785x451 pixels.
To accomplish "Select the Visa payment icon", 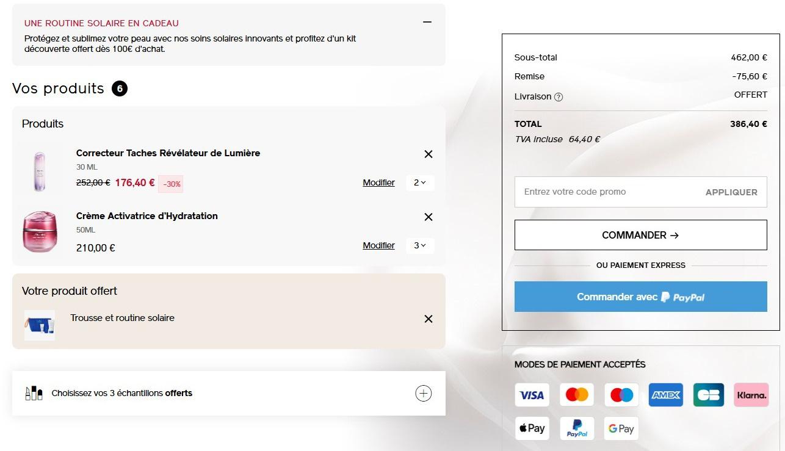I will (532, 395).
